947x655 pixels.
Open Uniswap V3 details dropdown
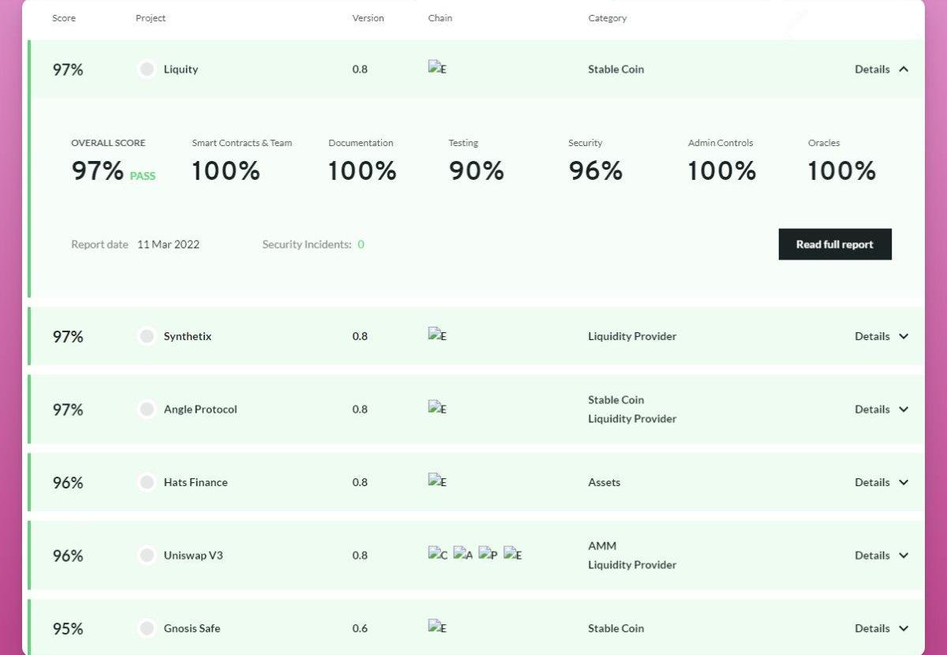[x=881, y=556]
